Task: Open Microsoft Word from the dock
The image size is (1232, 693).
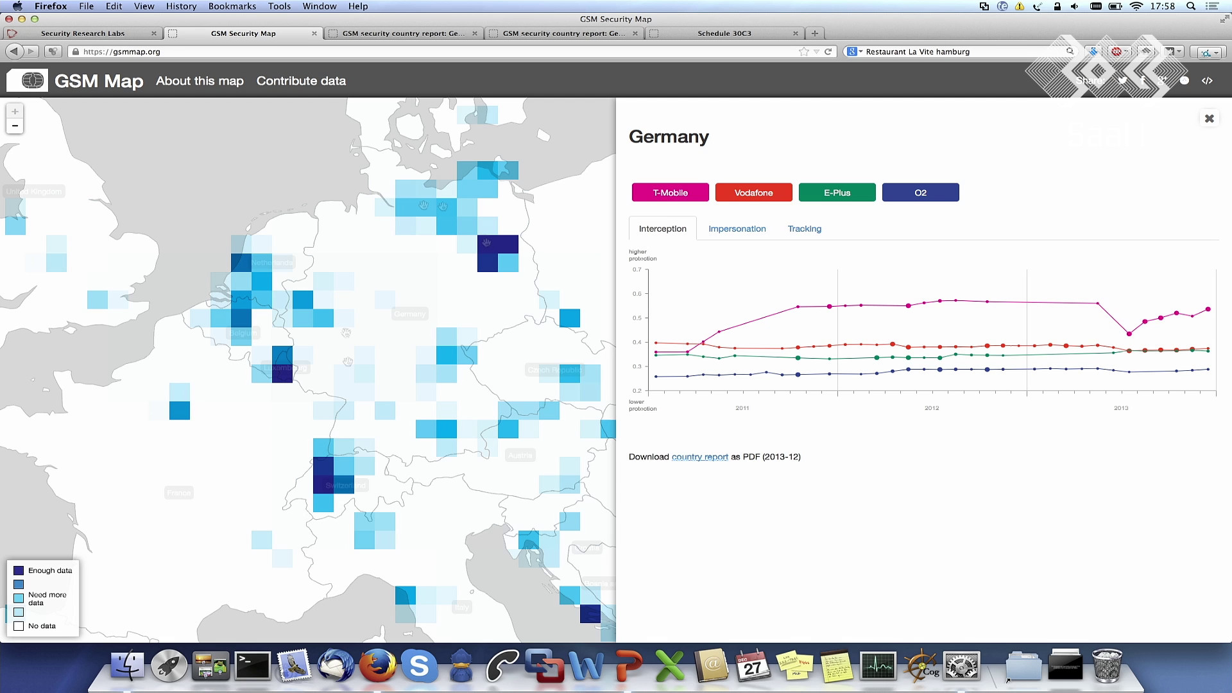Action: pyautogui.click(x=586, y=665)
